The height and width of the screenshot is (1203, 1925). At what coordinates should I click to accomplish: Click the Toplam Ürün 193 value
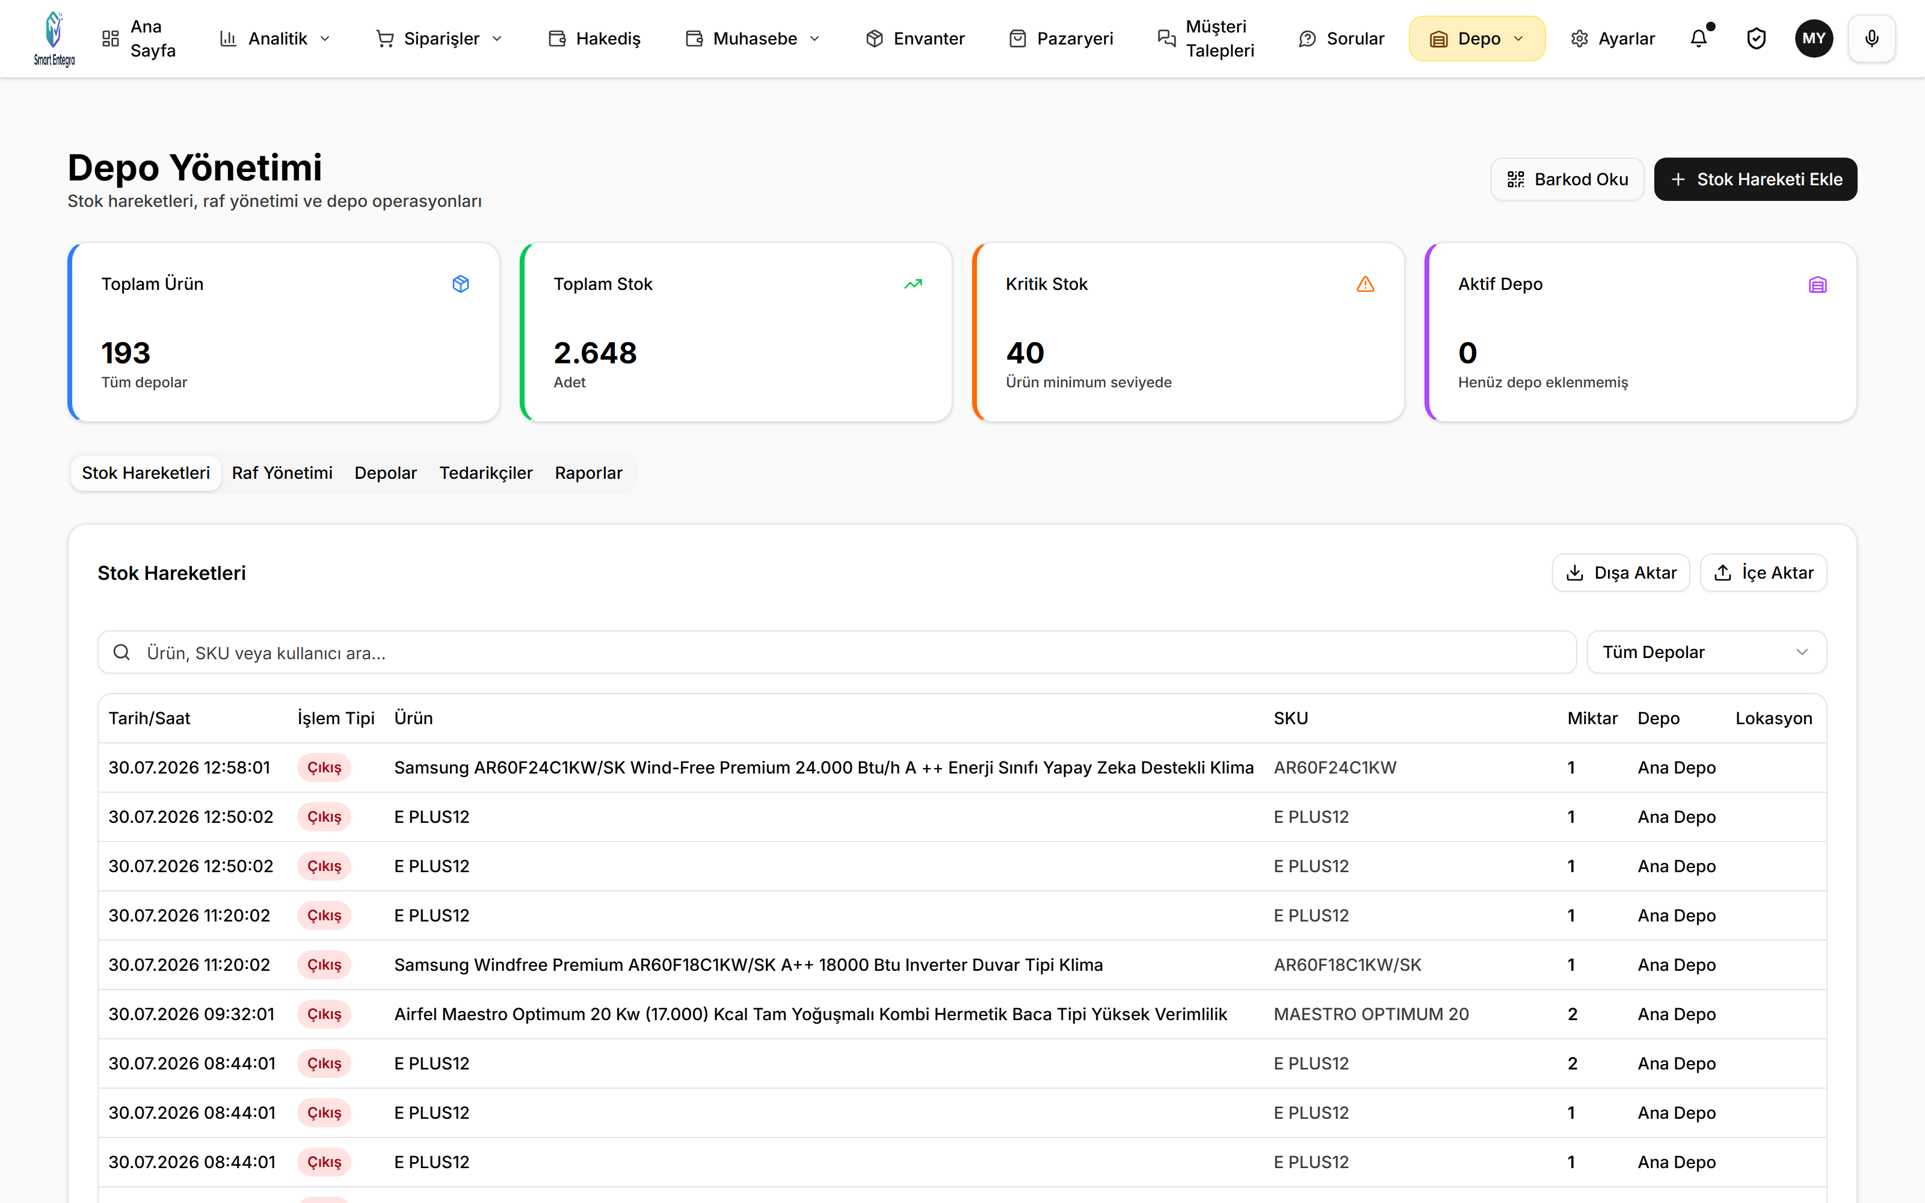[x=126, y=352]
